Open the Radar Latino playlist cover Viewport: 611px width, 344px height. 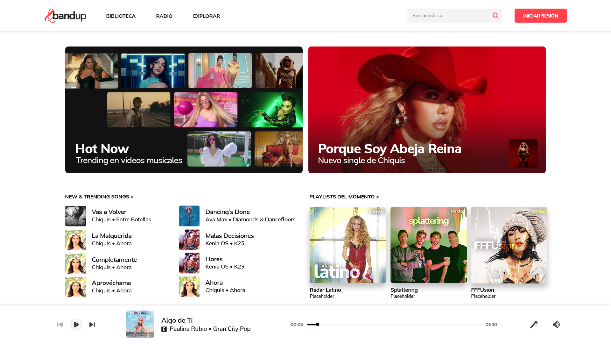point(348,245)
